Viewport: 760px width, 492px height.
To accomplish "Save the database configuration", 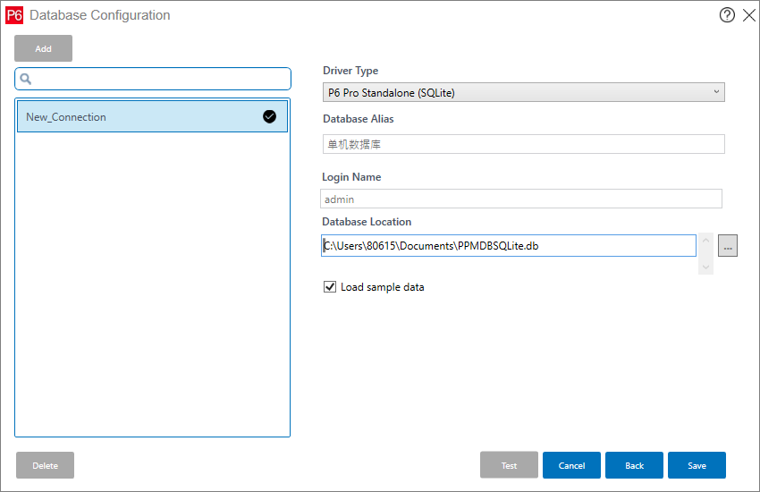I will [x=697, y=465].
